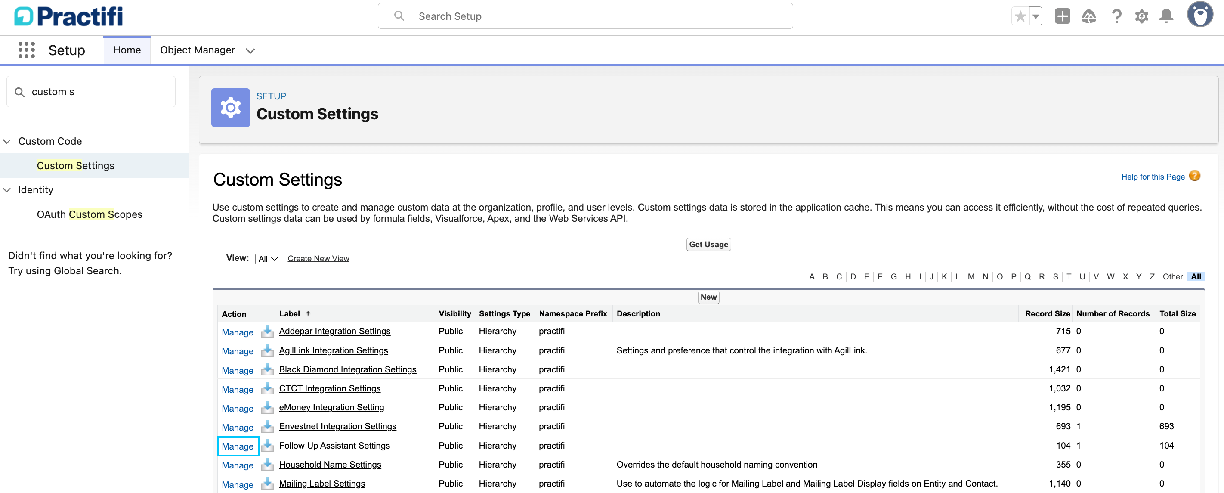Click the Setup breadcrumb text in header
Screen dimensions: 1224x493
click(271, 96)
